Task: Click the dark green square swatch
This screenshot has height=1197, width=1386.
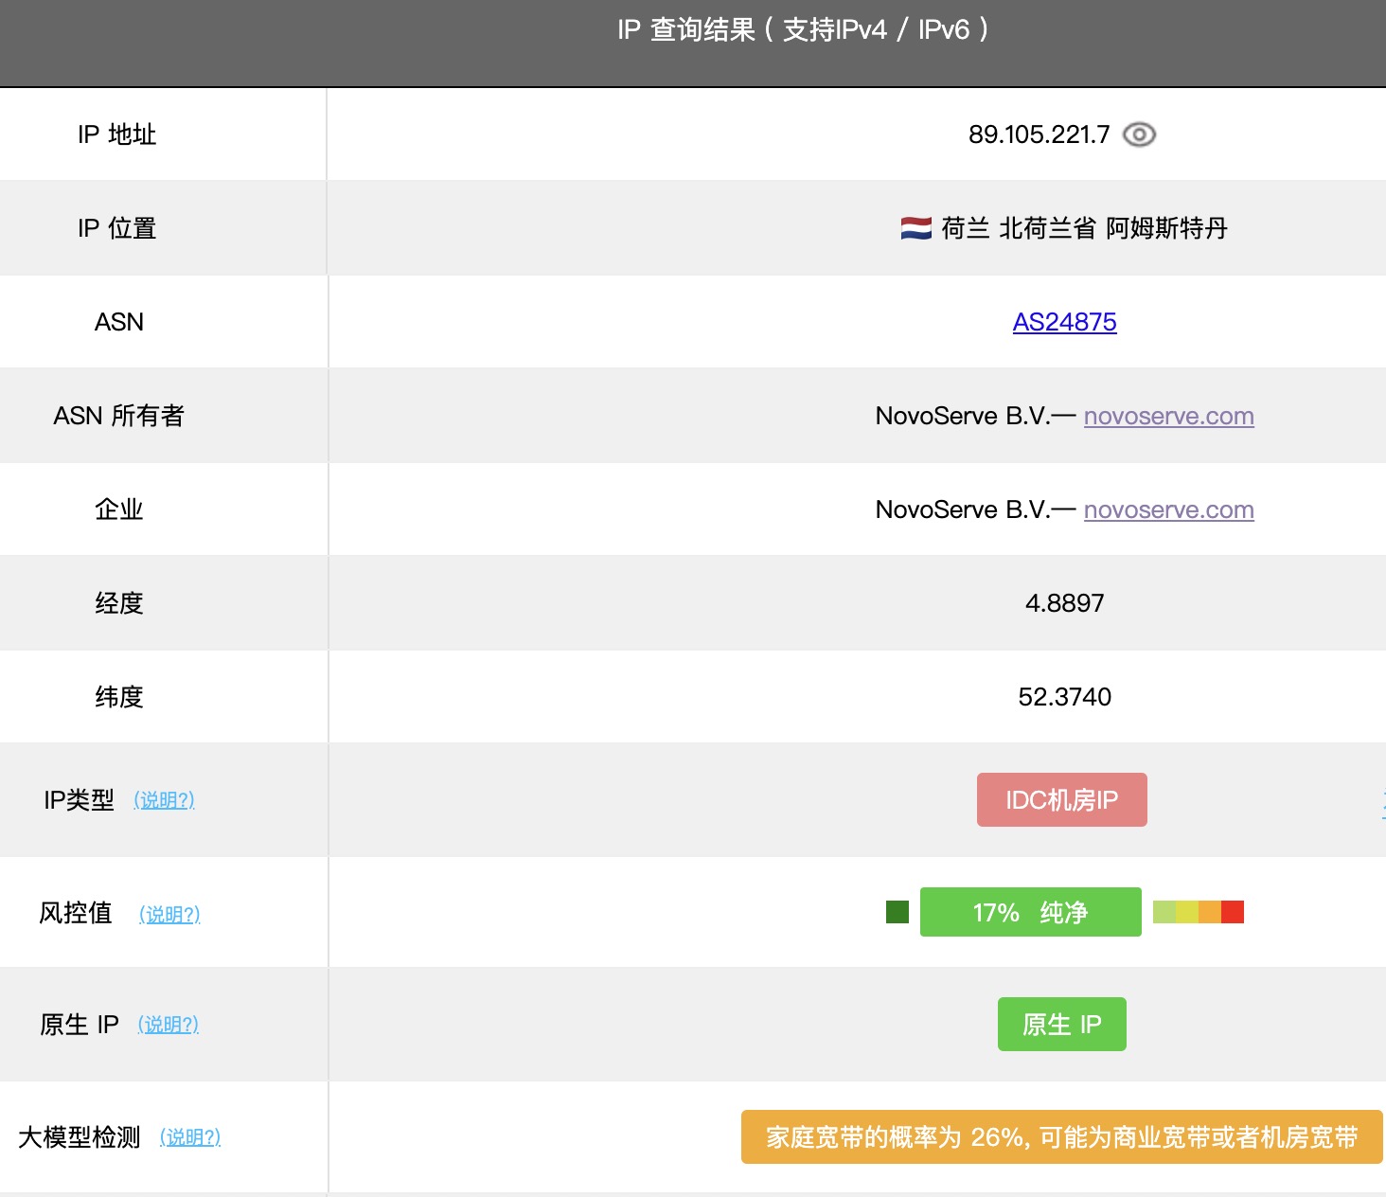Action: (897, 912)
